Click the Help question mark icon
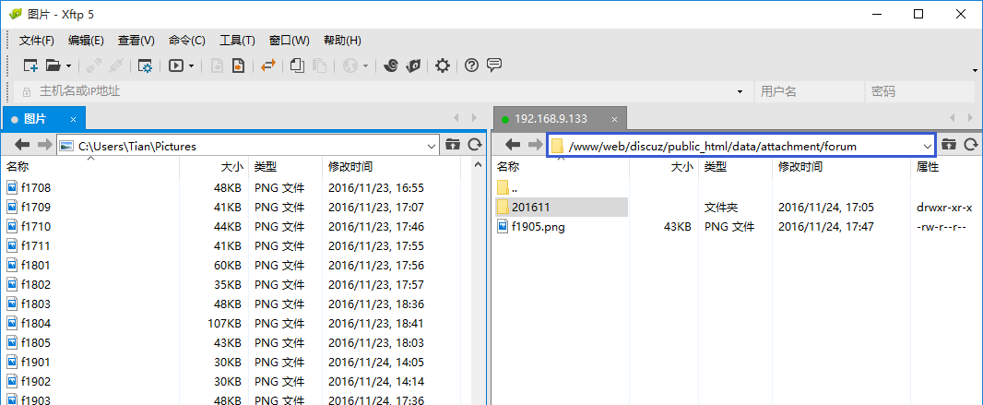The height and width of the screenshot is (405, 983). tap(471, 66)
